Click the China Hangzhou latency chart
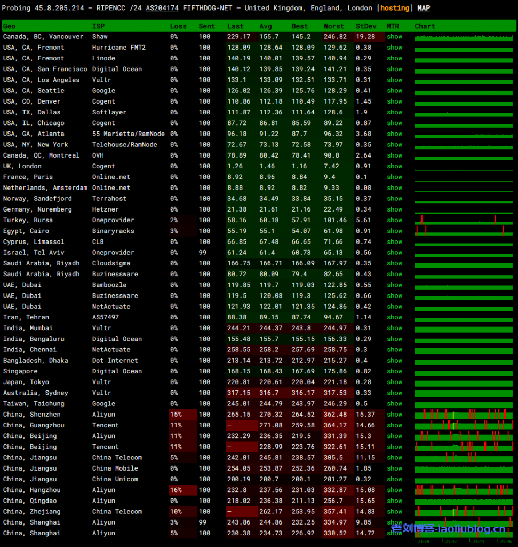Image resolution: width=518 pixels, height=547 pixels. [x=463, y=490]
